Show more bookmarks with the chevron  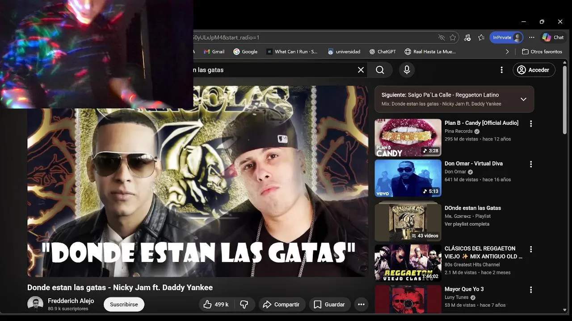coord(507,52)
